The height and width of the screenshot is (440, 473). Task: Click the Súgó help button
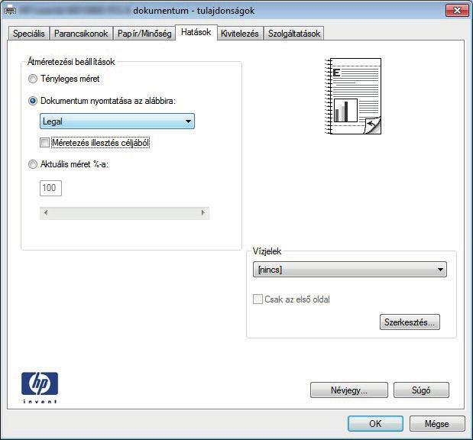pyautogui.click(x=421, y=390)
